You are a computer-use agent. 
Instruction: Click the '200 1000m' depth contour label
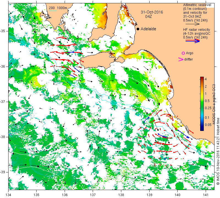[x=58, y=8]
